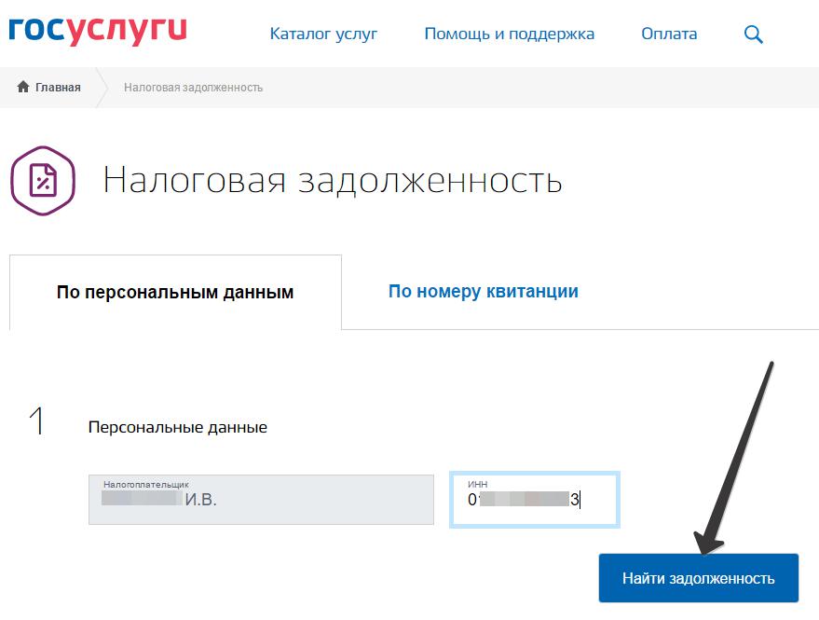Click the Налоговая задолженность breadcrumb entry
This screenshot has height=620, width=819.
[x=191, y=87]
